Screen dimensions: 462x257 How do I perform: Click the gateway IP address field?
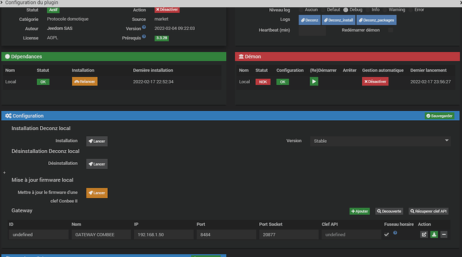[x=163, y=234]
